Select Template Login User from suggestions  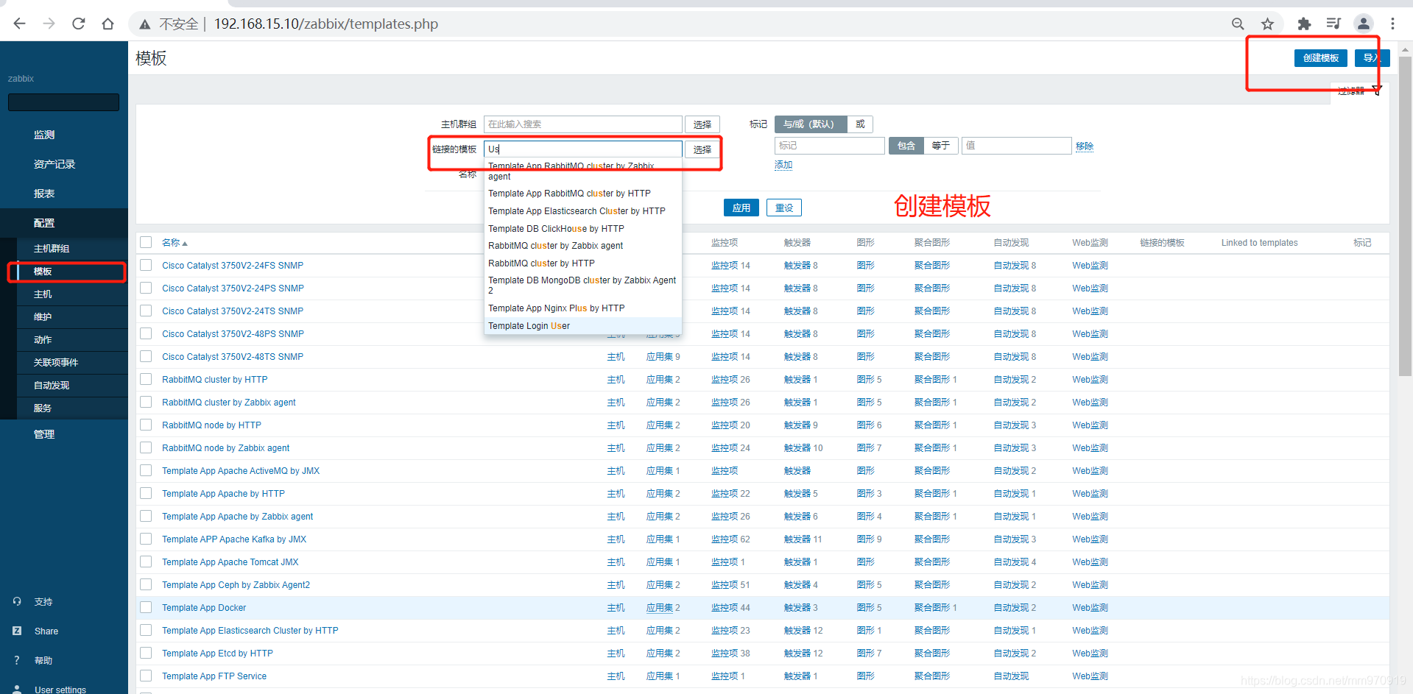coord(582,326)
